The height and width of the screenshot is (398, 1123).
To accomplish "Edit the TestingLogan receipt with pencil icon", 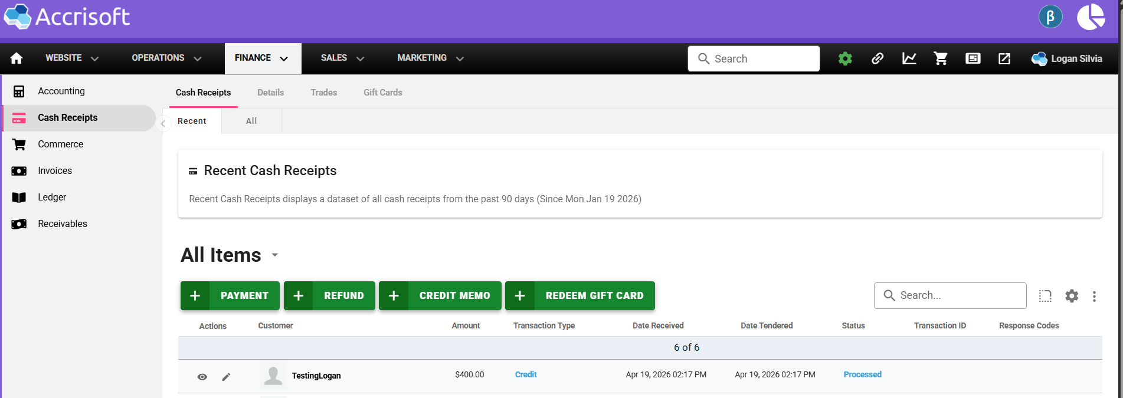I will tap(226, 377).
